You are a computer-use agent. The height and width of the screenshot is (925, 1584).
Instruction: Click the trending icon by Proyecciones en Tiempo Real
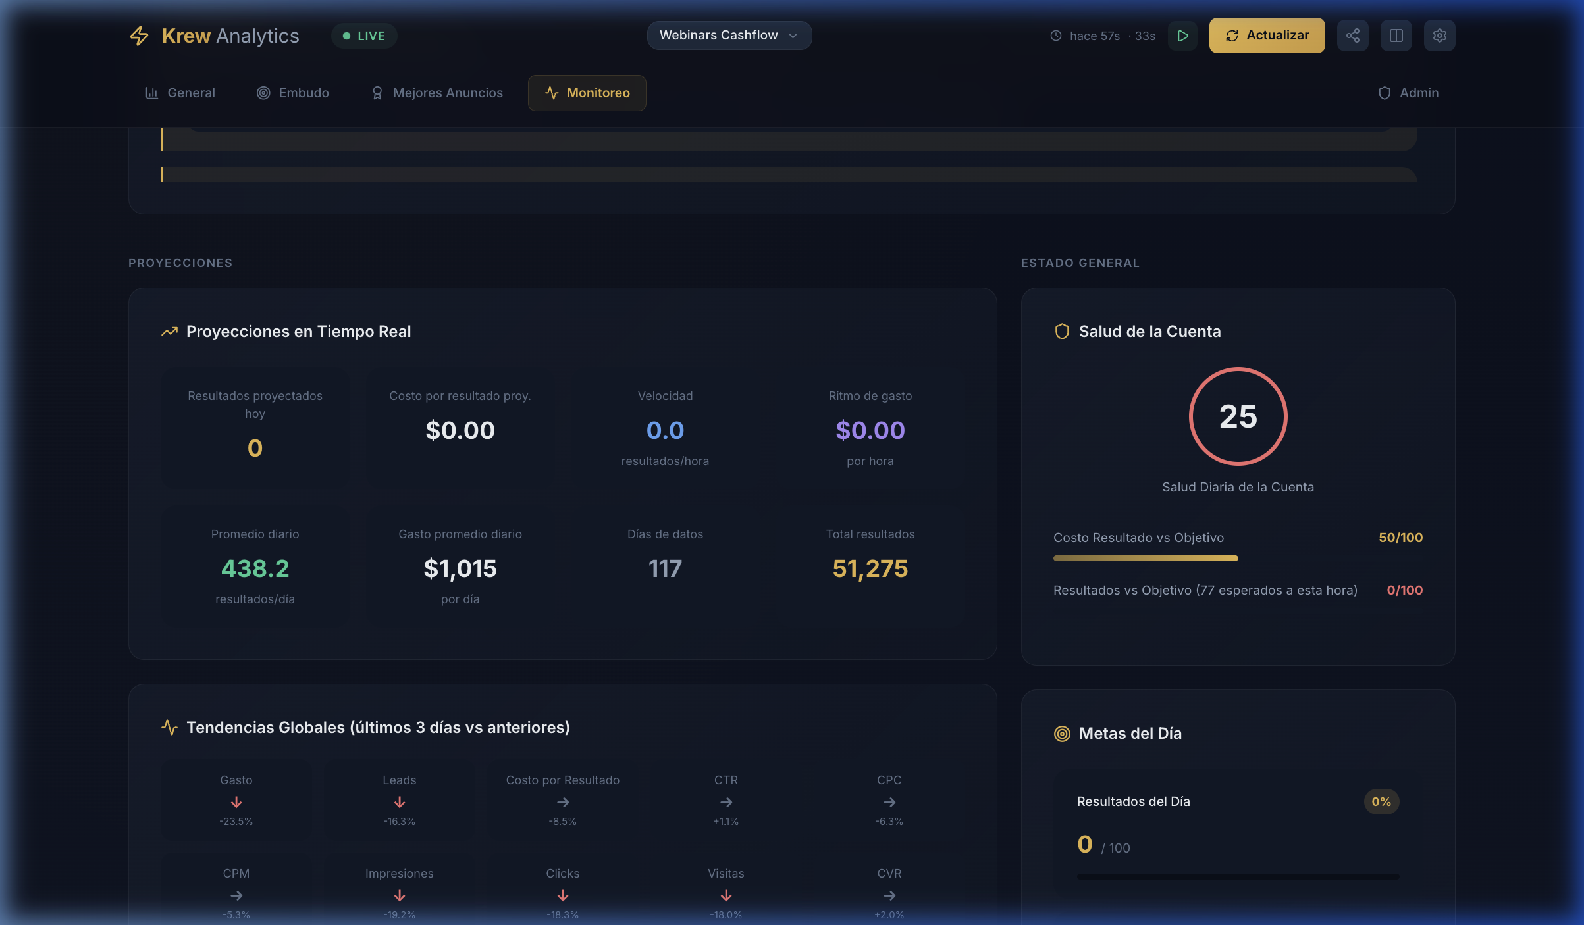169,331
